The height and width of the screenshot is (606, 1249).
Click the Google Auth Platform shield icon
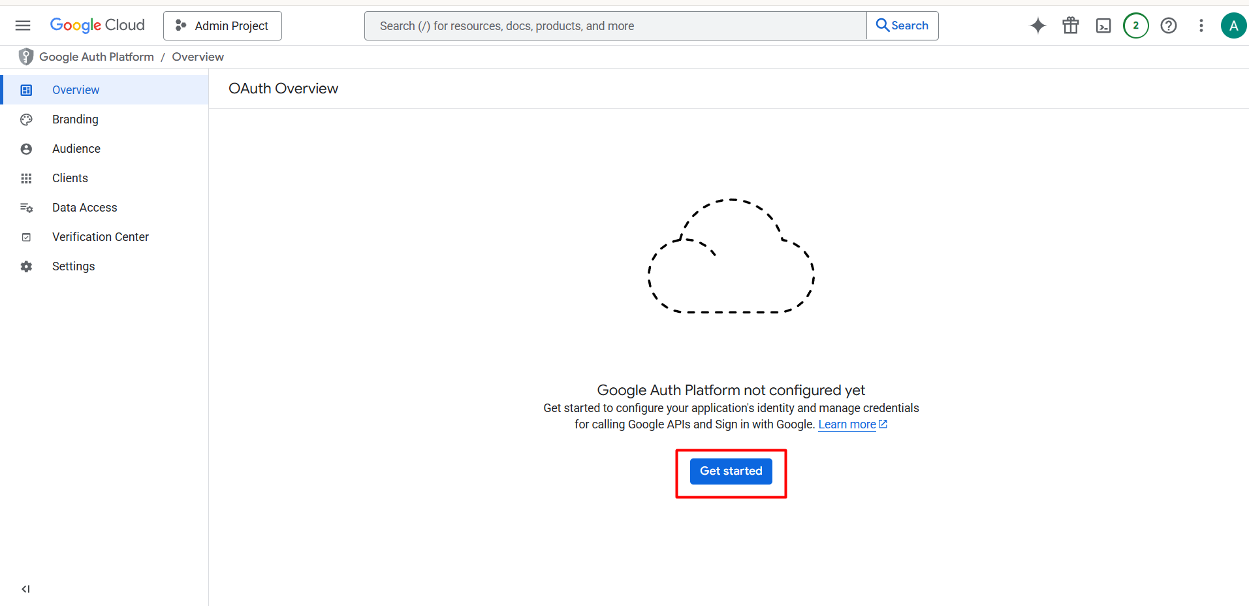point(26,57)
